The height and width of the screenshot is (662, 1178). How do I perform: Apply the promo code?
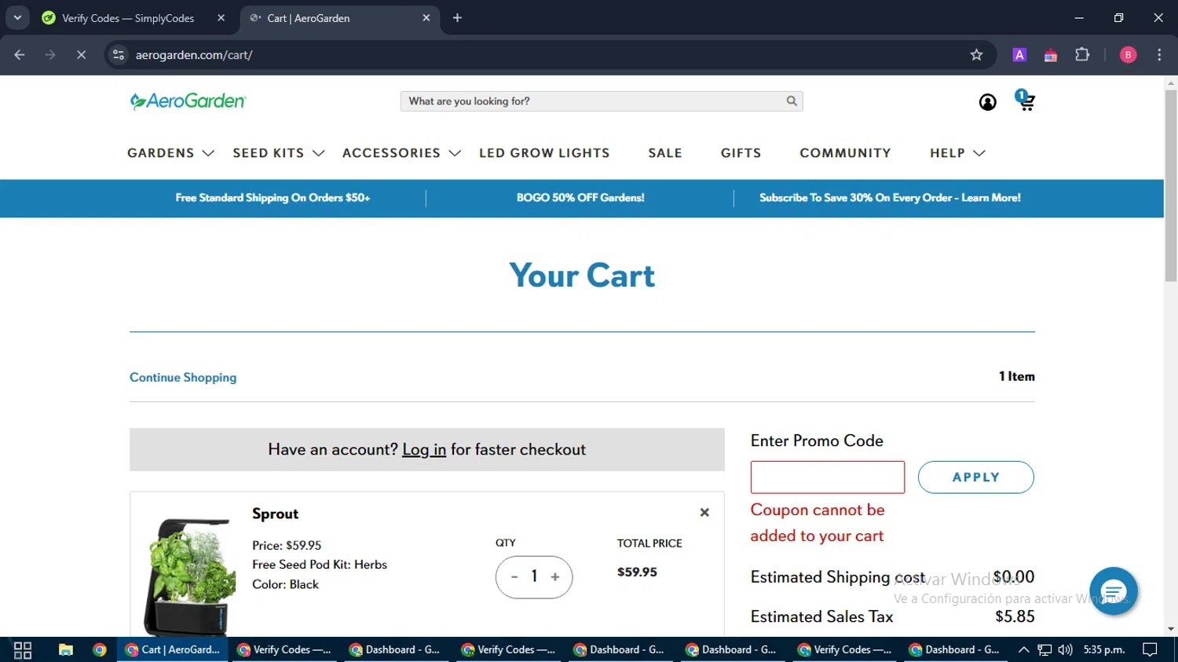coord(975,477)
